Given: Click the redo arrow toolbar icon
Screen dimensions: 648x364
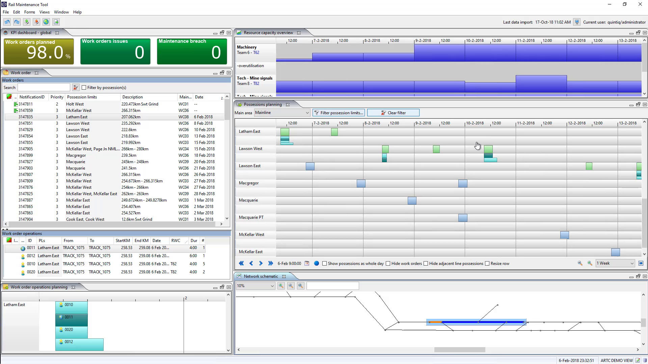Looking at the screenshot, I should (x=17, y=22).
